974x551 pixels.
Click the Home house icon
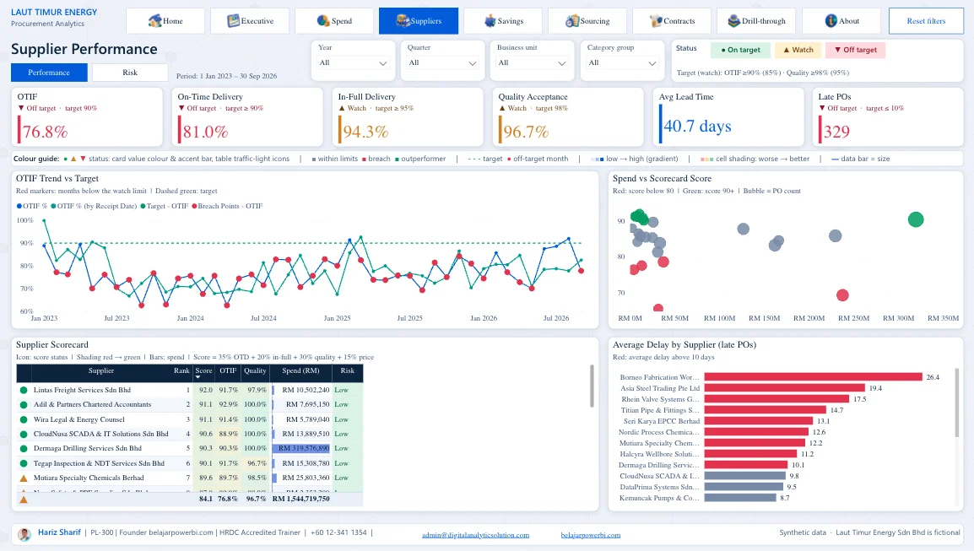[154, 20]
